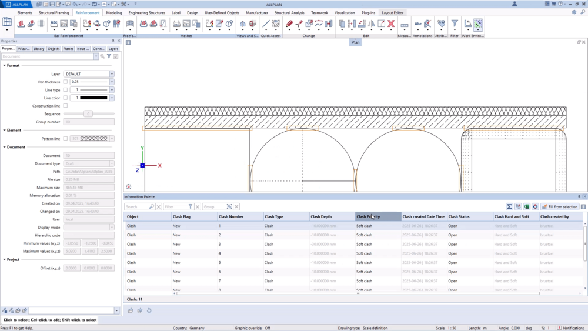Click the red X delete tool in Edit group

click(391, 24)
